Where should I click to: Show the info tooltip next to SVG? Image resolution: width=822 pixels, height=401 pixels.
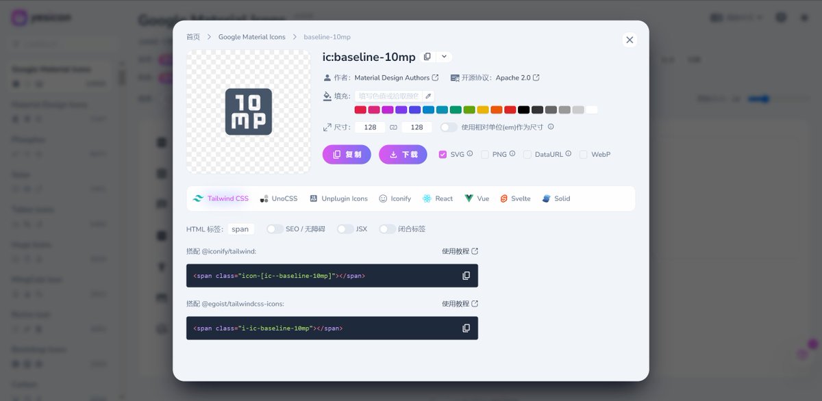click(x=470, y=154)
